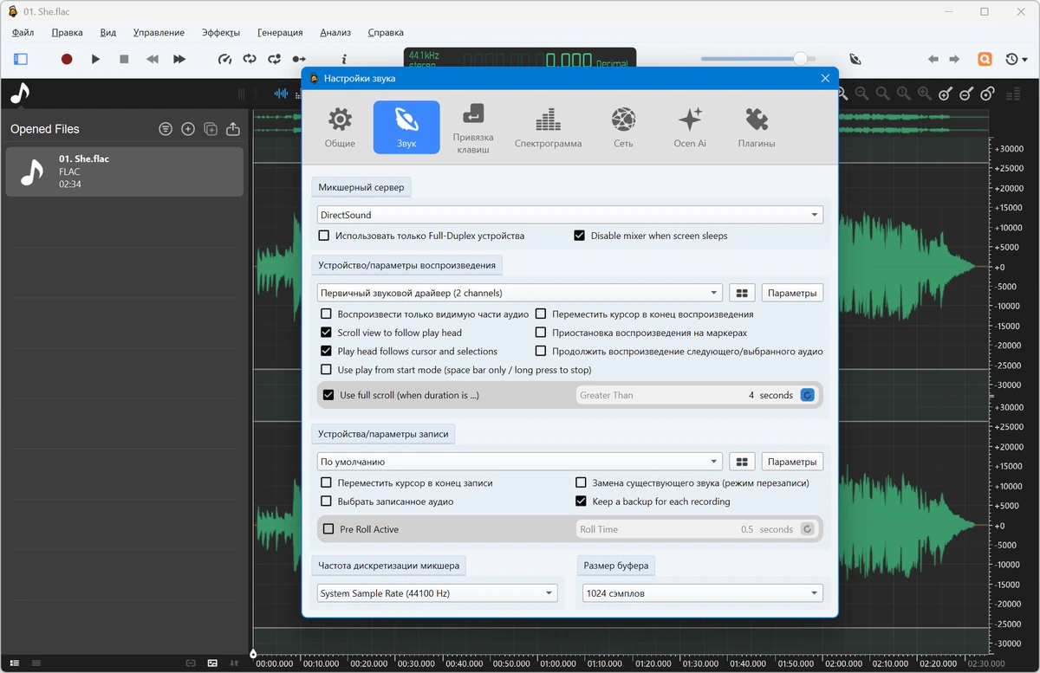This screenshot has height=673, width=1040.
Task: Enable Использовать только Full-Duplex устройства checkbox
Action: (x=324, y=236)
